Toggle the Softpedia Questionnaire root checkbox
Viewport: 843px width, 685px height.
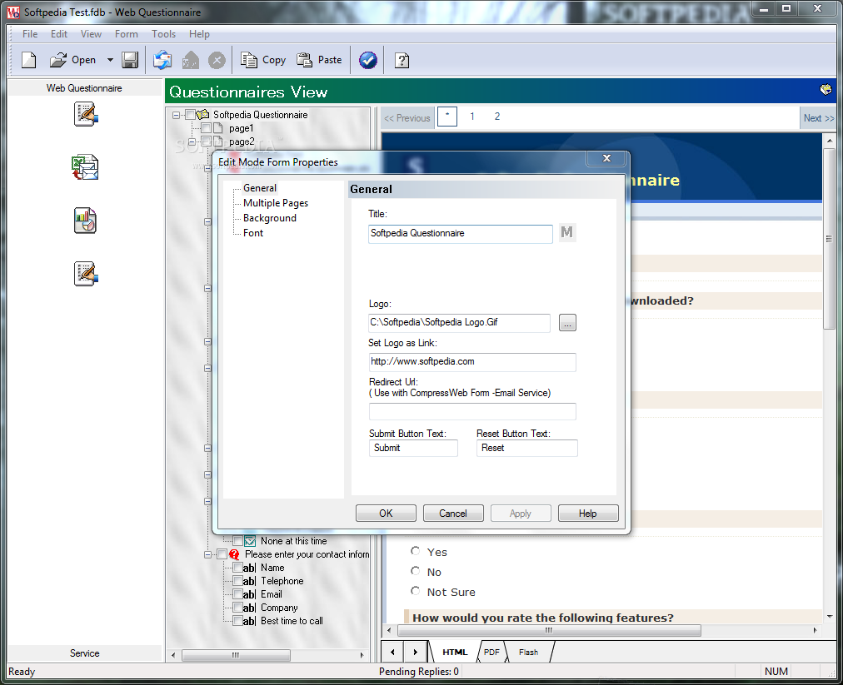coord(190,114)
